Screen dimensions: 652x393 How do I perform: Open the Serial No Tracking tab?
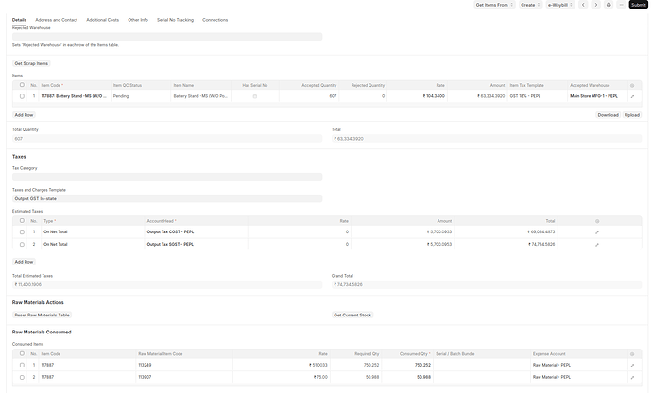175,19
